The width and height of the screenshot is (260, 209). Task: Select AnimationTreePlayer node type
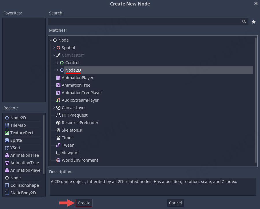(x=82, y=93)
